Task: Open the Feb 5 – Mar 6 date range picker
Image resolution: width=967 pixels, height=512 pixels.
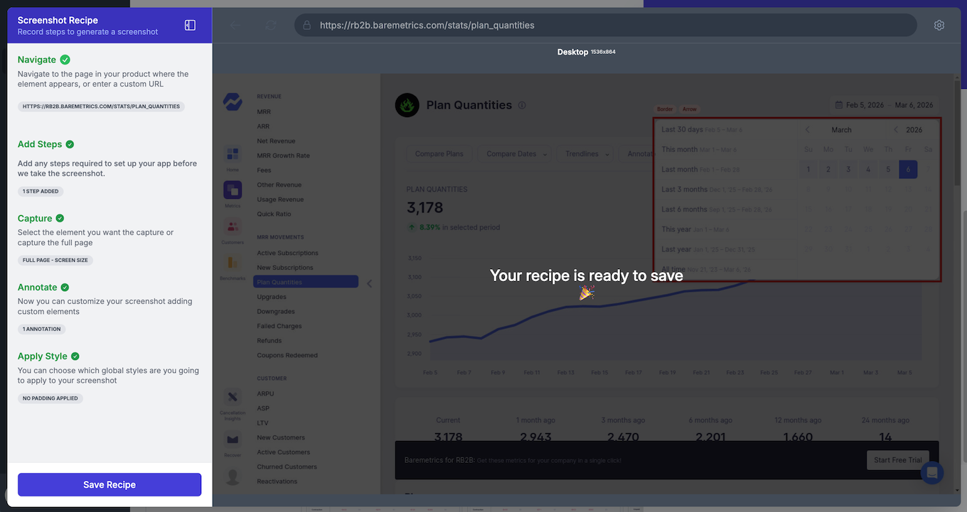Action: [883, 105]
